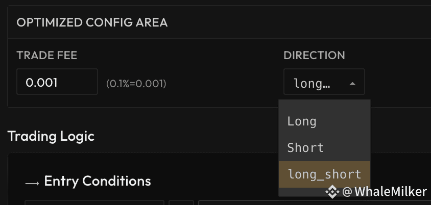Click the Entry Conditions heading
431x205 pixels.
click(97, 181)
